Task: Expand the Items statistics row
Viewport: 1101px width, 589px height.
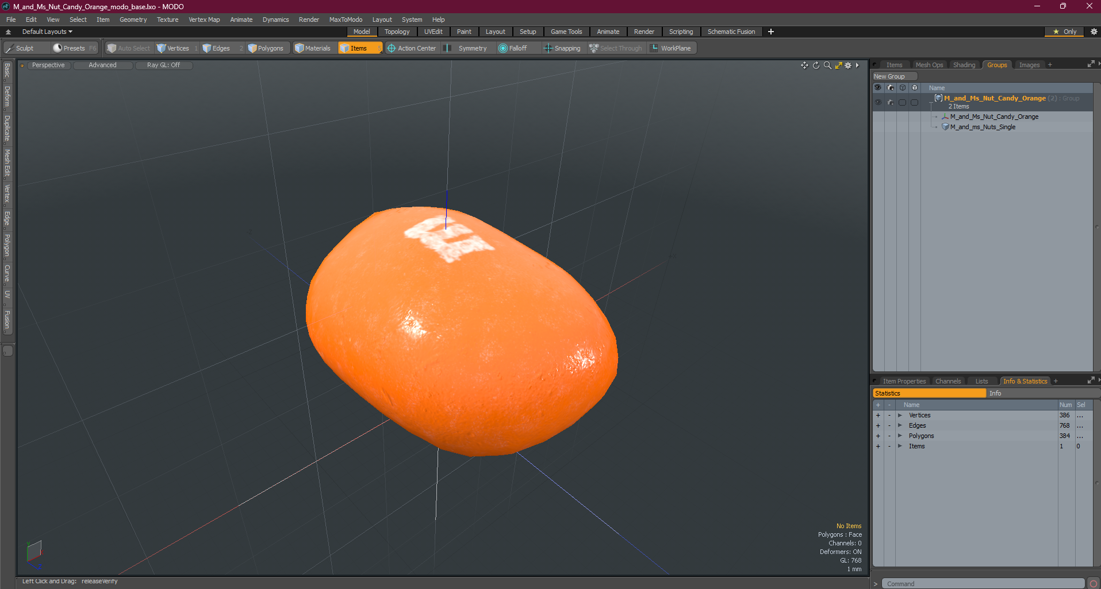Action: point(900,446)
